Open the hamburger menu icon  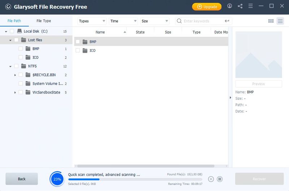coord(250,6)
